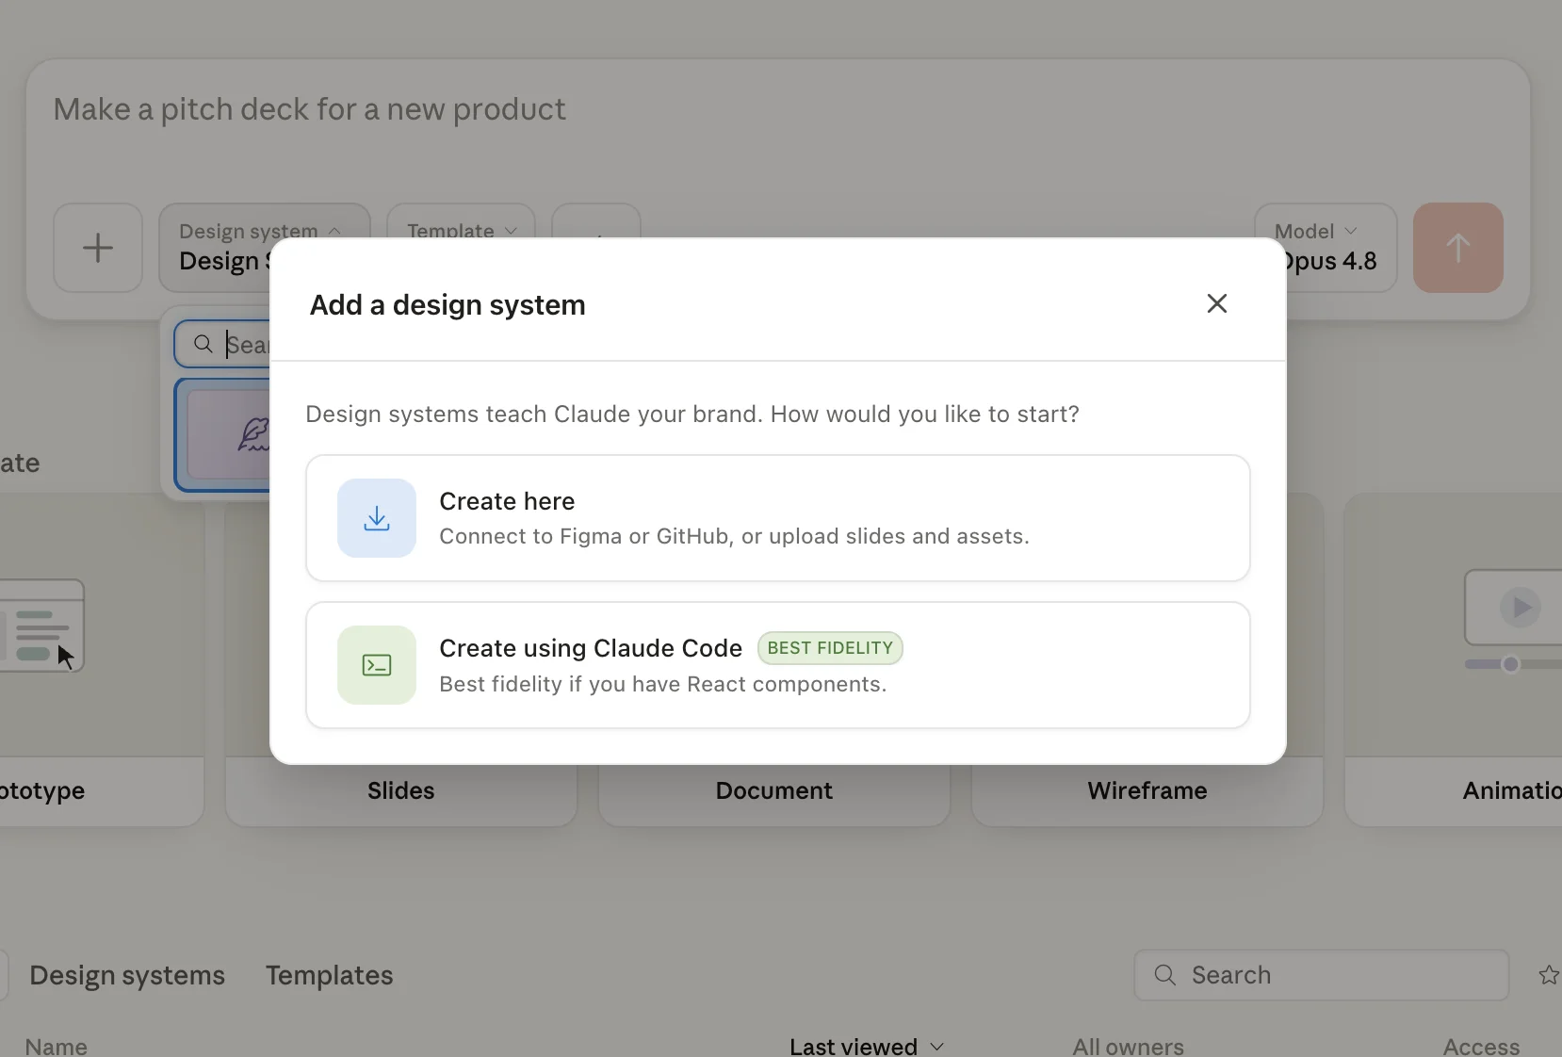The image size is (1562, 1057).
Task: Click the BEST FIDELITY badge
Action: coord(830,648)
